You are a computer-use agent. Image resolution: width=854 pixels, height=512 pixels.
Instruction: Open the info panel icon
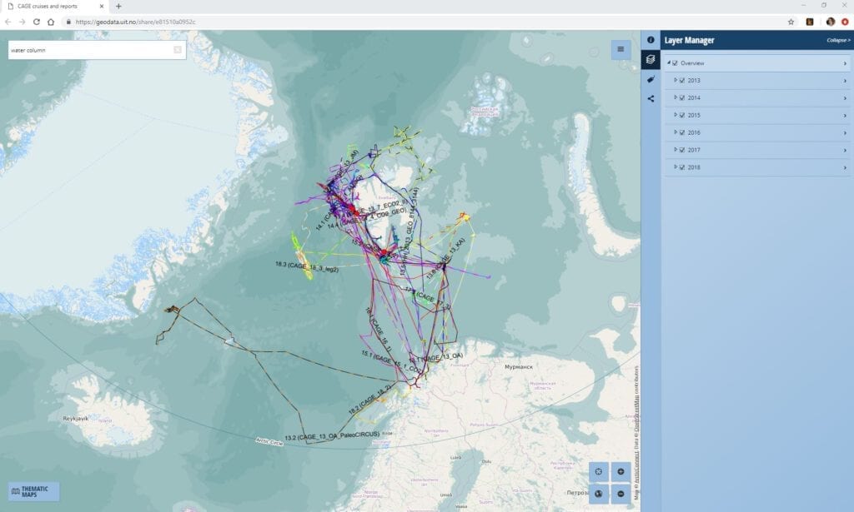(x=651, y=40)
